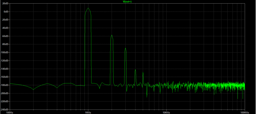This screenshot has height=114, width=256.
Task: Click the -140dB axis label
Action: (x=5, y=69)
